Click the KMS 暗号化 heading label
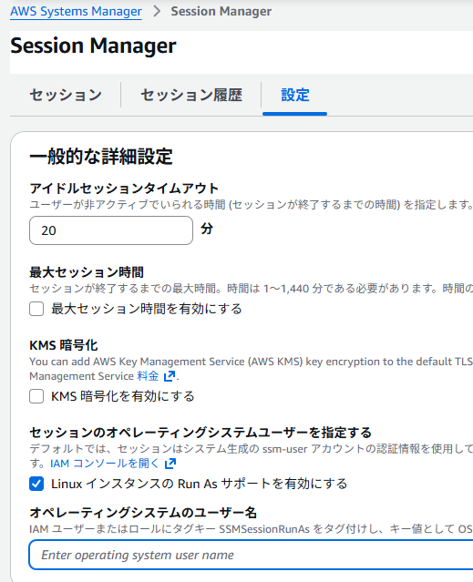The height and width of the screenshot is (582, 473). click(64, 345)
